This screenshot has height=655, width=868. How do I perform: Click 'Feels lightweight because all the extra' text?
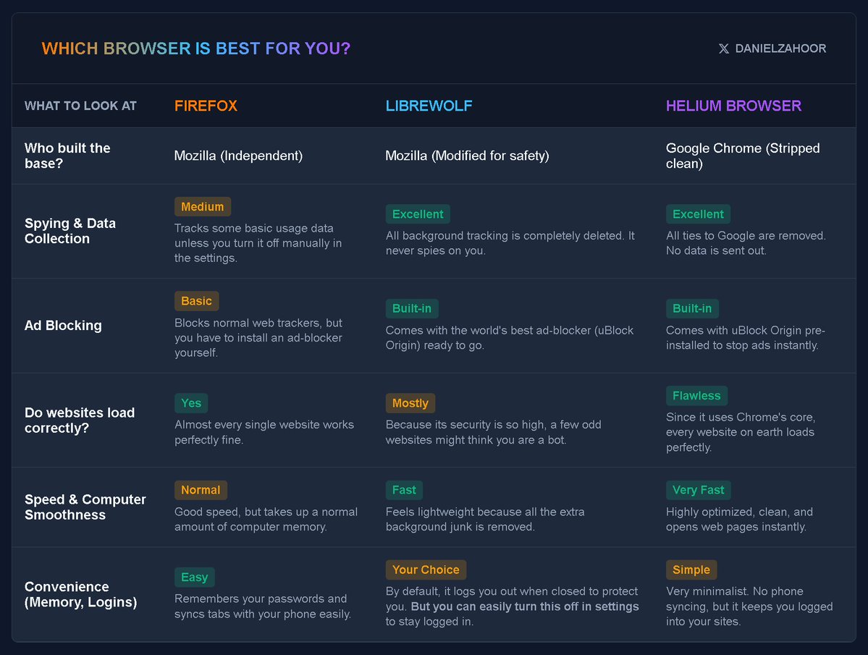pyautogui.click(x=485, y=520)
